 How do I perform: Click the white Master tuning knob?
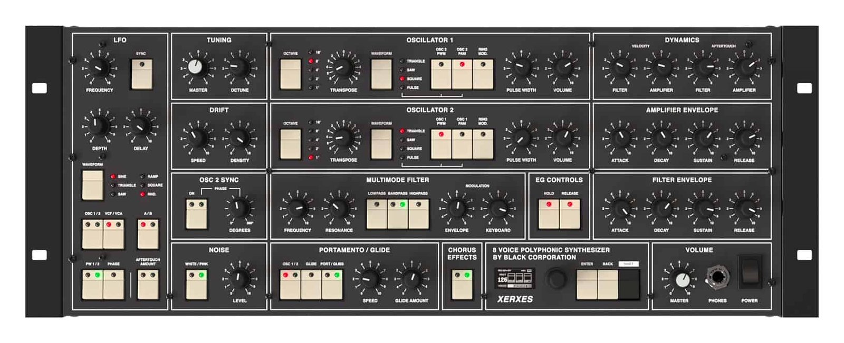195,67
